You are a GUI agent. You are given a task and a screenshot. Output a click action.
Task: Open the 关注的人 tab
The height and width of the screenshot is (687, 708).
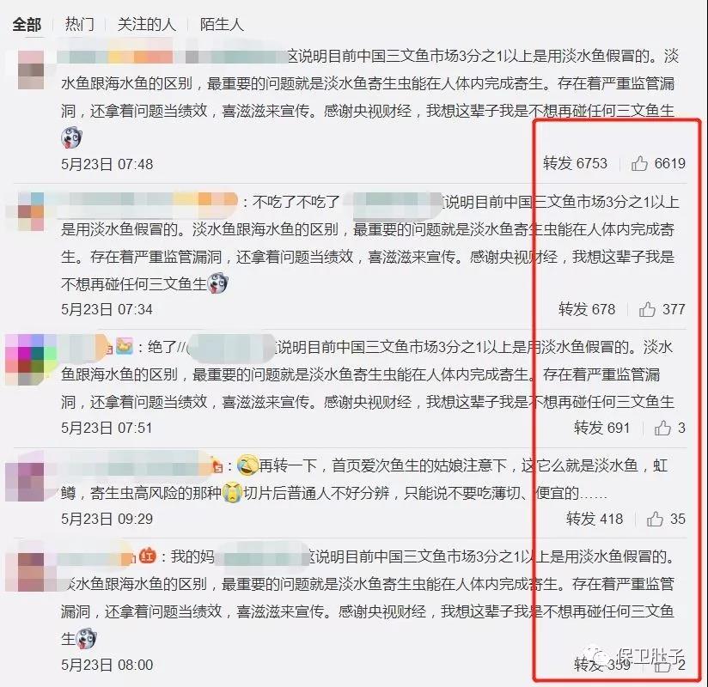click(146, 24)
